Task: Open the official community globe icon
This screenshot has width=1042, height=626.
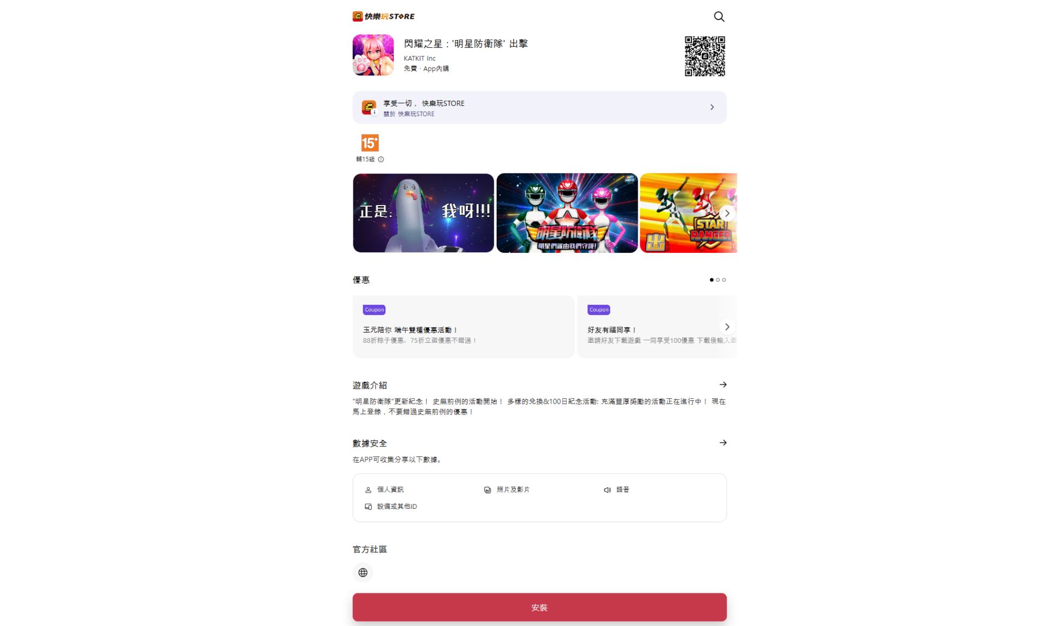Action: tap(363, 572)
